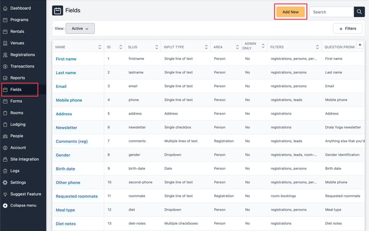Click the plus add-column icon in table header
Screen dimensions: 369x231
pyautogui.click(x=360, y=45)
